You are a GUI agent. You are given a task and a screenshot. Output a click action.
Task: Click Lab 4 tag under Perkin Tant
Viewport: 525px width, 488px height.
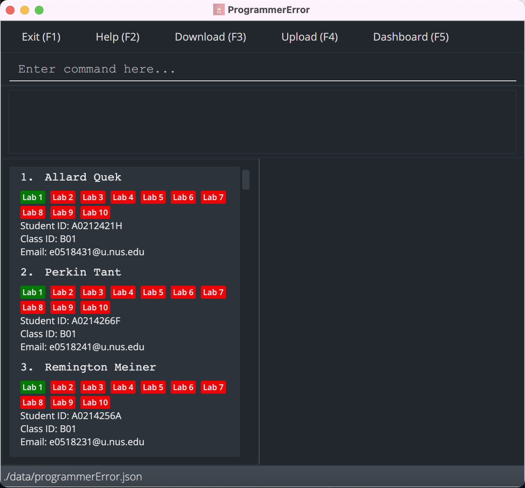coord(123,292)
